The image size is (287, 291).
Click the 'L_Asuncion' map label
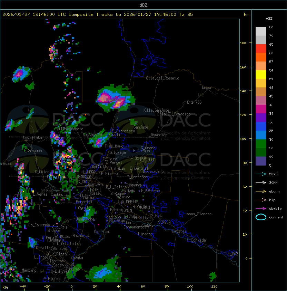157,135
